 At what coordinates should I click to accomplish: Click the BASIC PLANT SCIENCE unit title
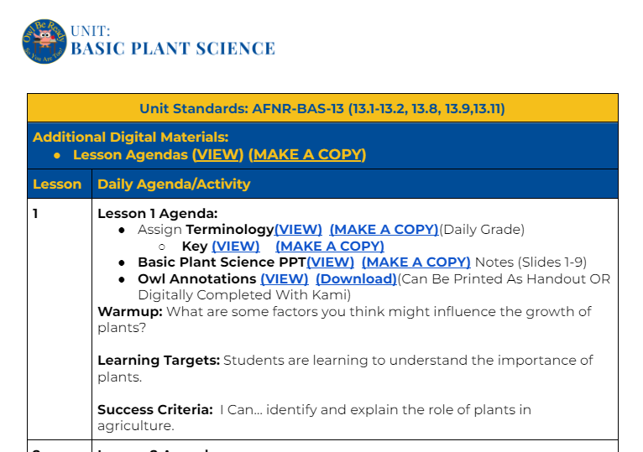point(172,49)
